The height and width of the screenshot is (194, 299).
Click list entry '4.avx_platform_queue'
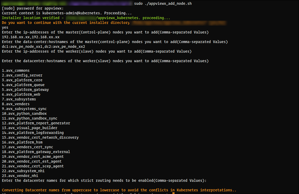(23, 85)
